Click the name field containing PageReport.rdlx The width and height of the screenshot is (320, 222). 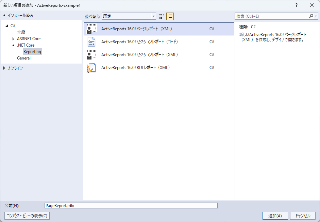(x=131, y=205)
